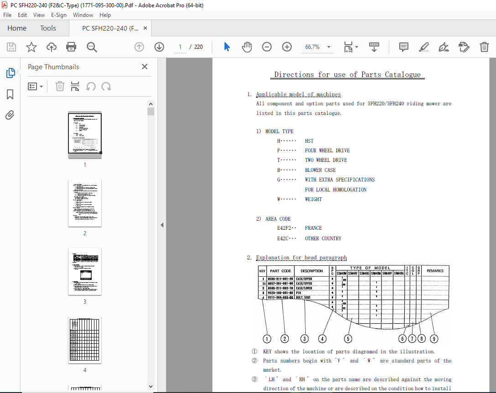The height and width of the screenshot is (393, 496).
Task: Add document to starred with star icon
Action: click(x=31, y=47)
